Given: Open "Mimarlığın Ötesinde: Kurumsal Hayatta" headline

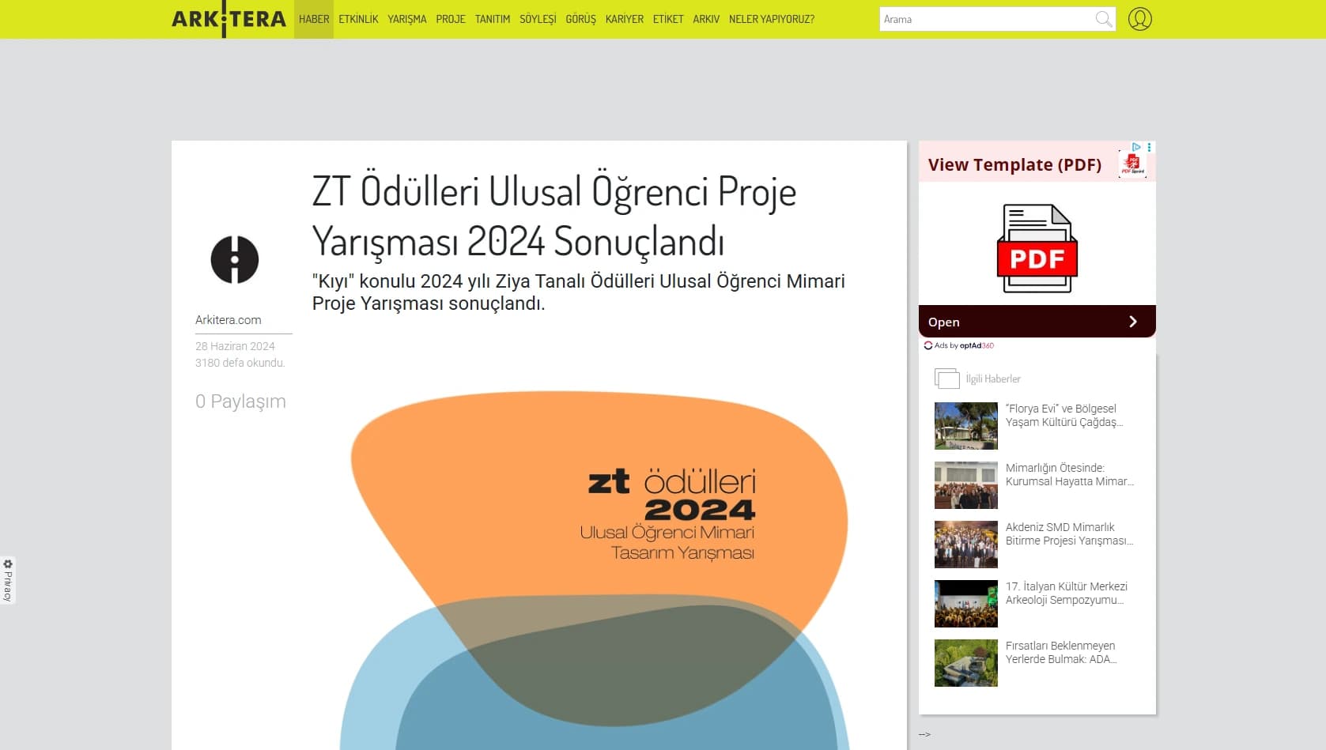Looking at the screenshot, I should coord(1070,475).
